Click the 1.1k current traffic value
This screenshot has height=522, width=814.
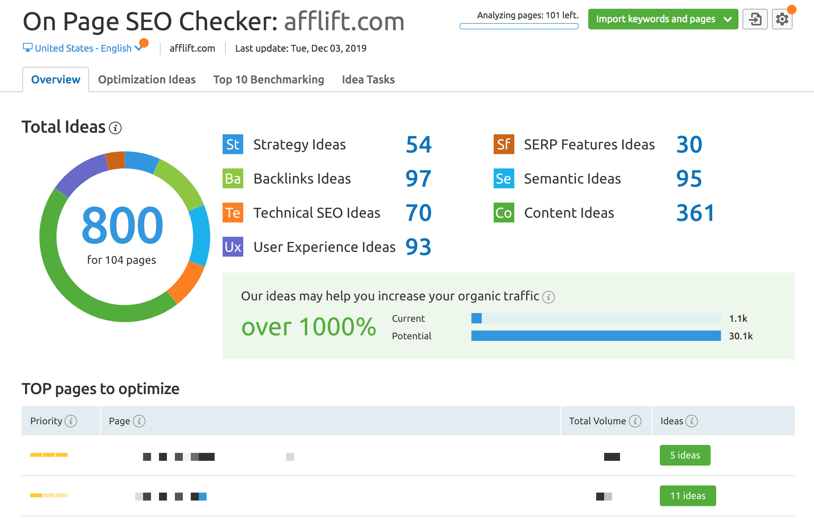point(738,319)
